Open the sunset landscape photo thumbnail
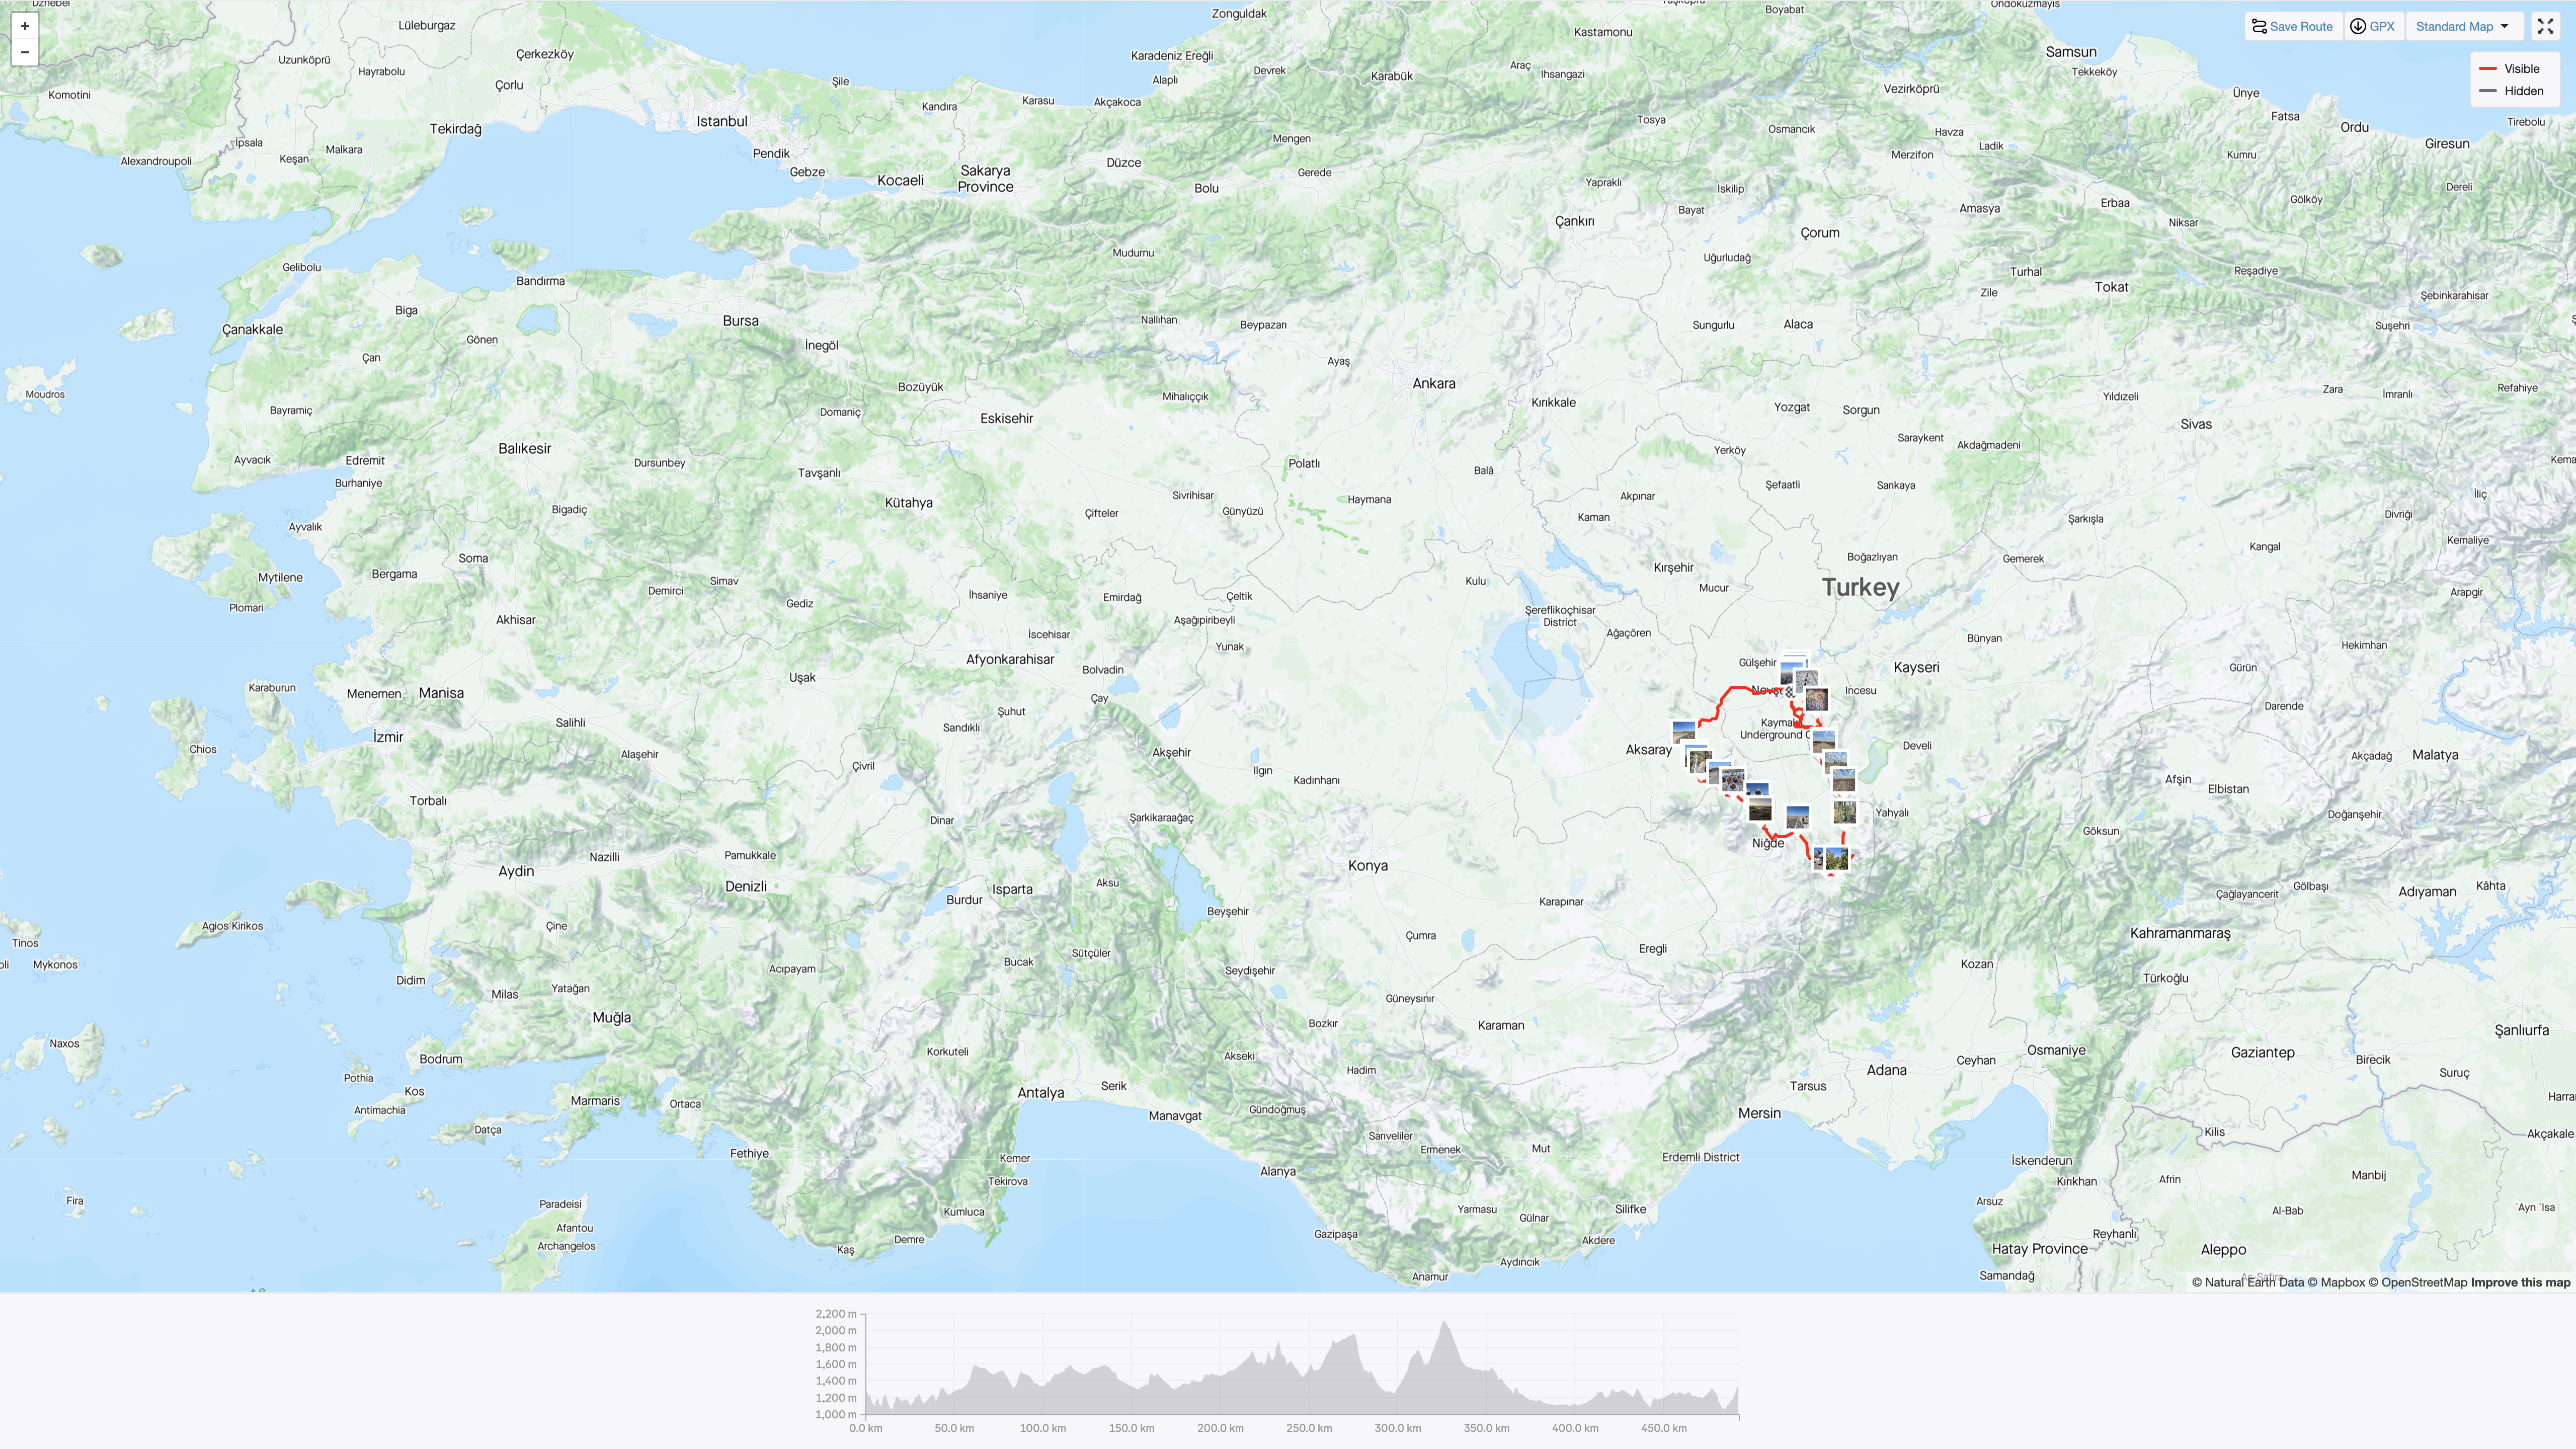 (x=1760, y=810)
